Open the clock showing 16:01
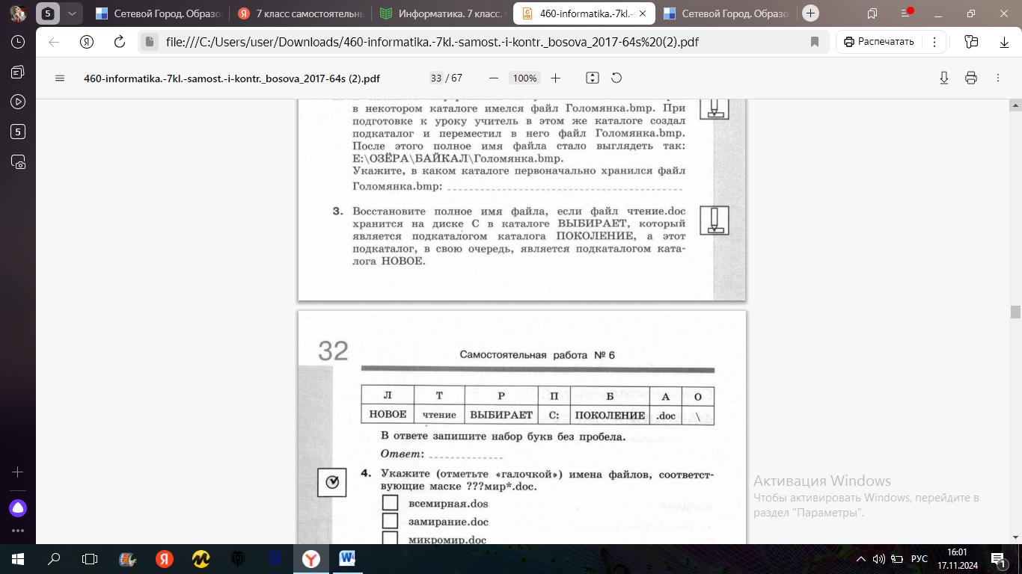 pyautogui.click(x=957, y=559)
